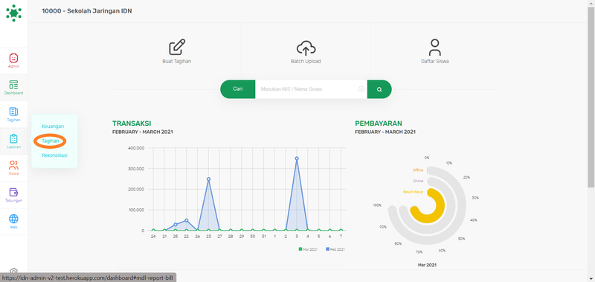Screen dimensions: 595x282
Task: Click the green star logo
Action: coord(13,13)
